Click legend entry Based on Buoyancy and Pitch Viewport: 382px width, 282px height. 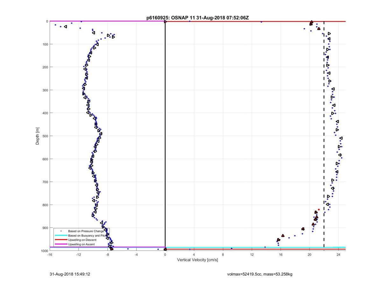[x=88, y=235]
